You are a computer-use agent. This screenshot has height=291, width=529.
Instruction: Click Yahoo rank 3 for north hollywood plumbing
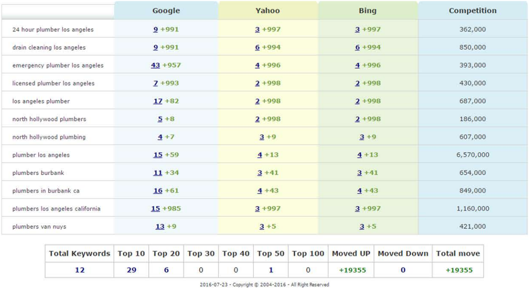point(262,137)
